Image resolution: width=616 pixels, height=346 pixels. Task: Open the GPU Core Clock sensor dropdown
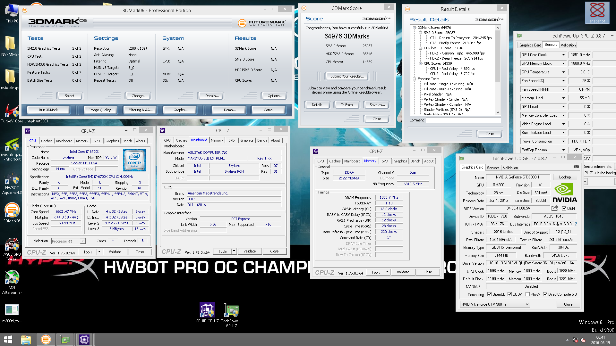[x=563, y=55]
